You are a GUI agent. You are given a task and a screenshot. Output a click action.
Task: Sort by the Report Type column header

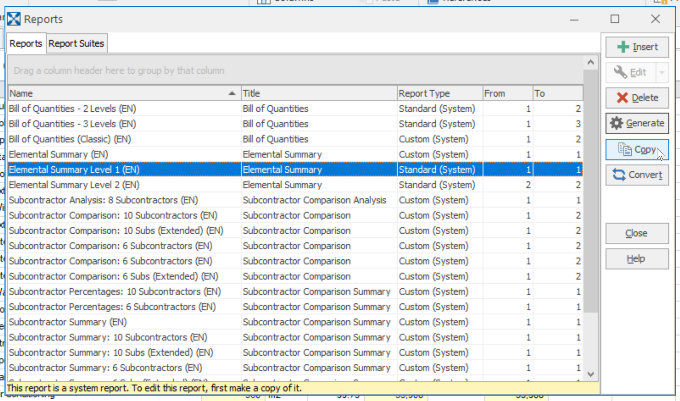(x=440, y=93)
